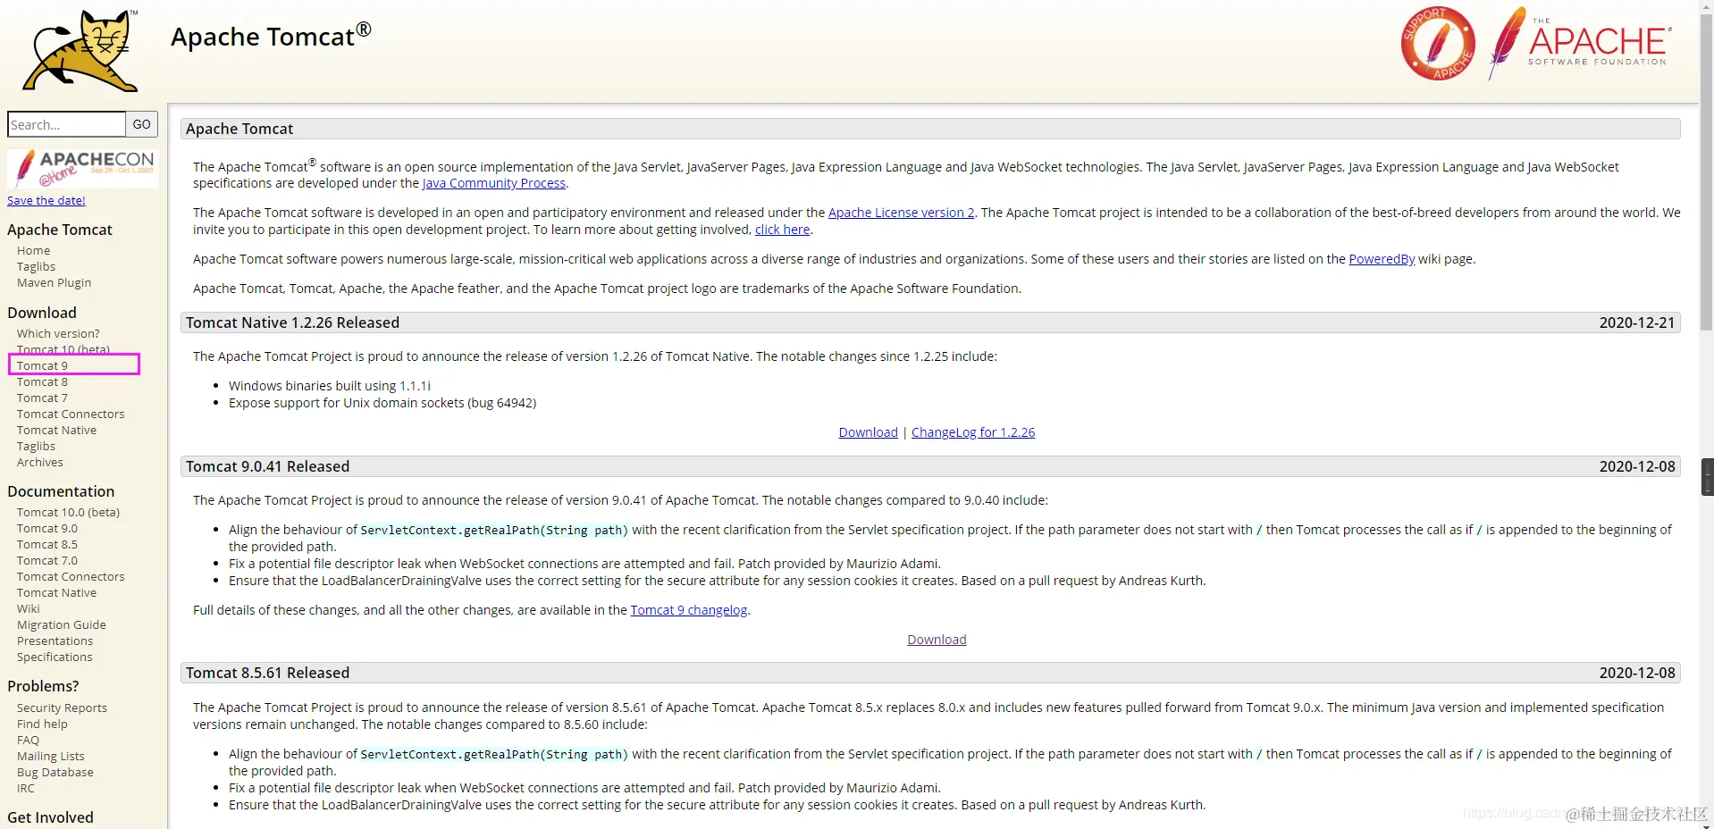The image size is (1714, 829).
Task: Open the Migration Guide link
Action: [62, 625]
